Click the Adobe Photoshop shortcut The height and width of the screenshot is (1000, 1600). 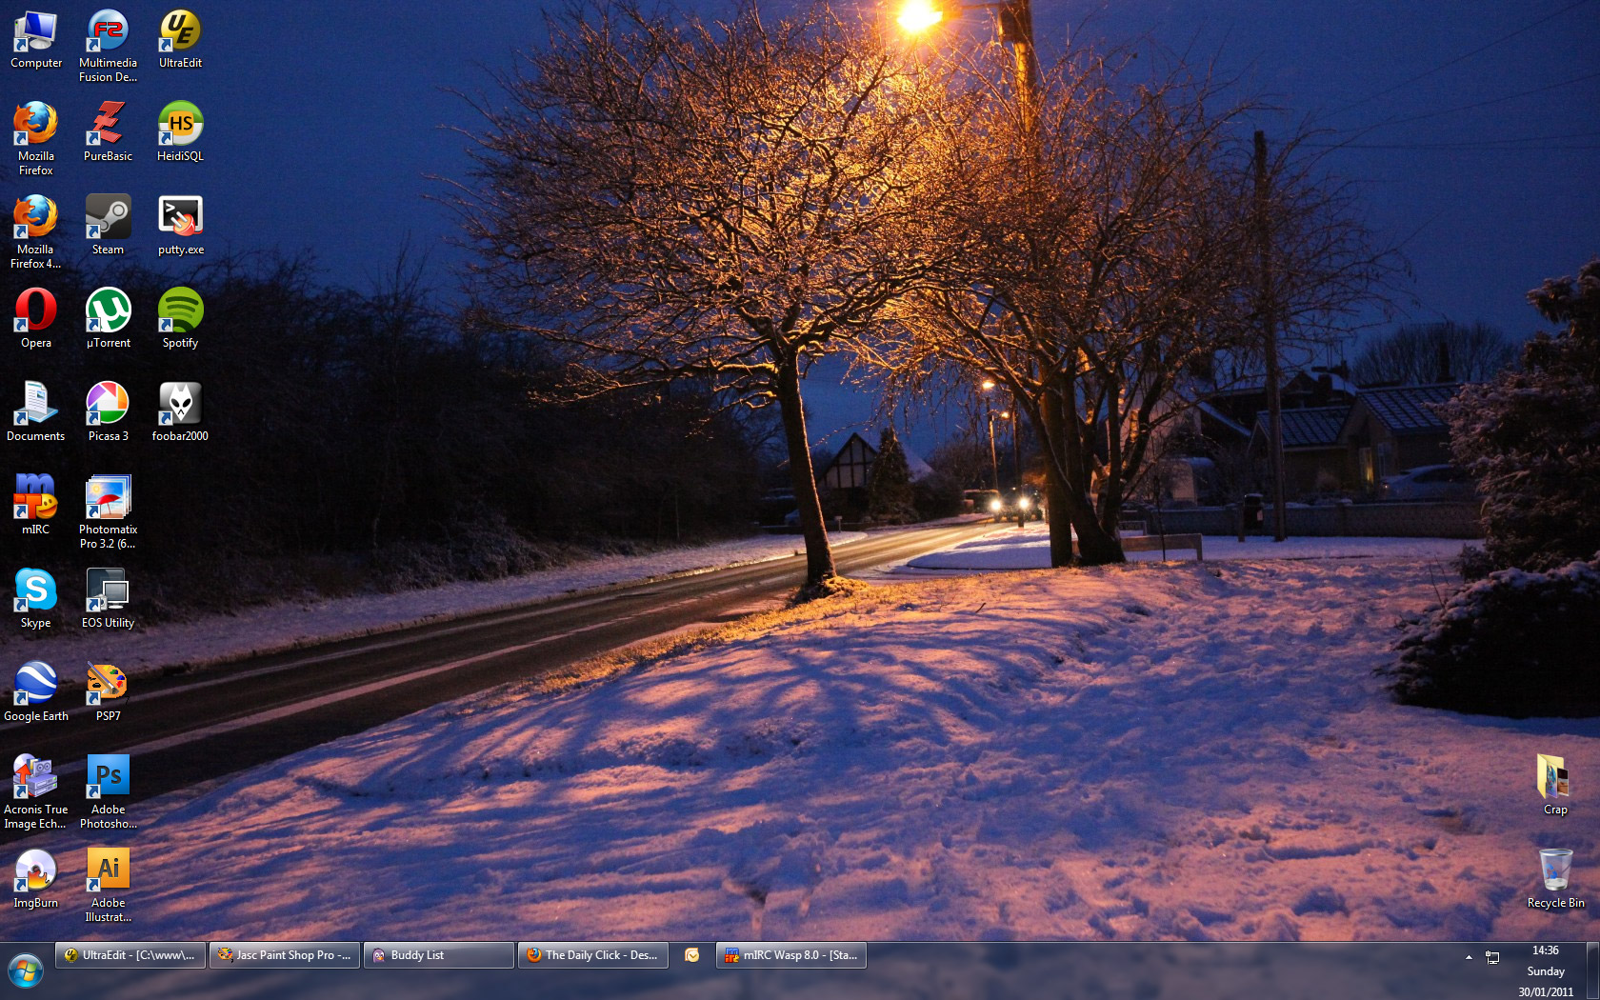(x=108, y=777)
